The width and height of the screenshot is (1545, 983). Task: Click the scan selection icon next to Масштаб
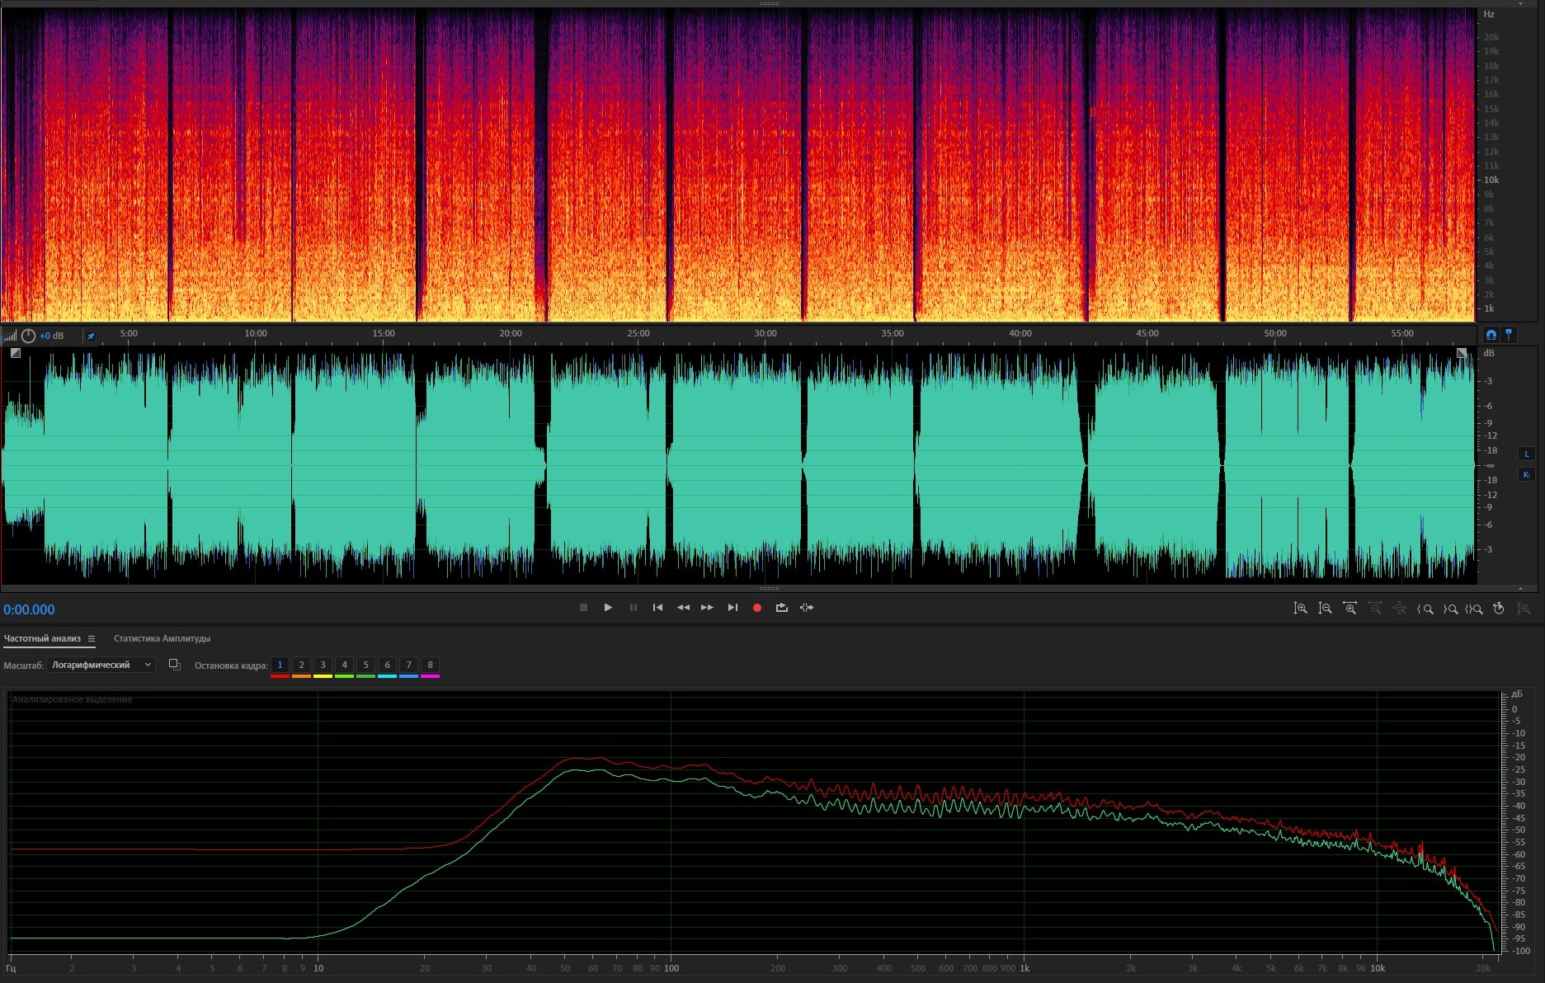pyautogui.click(x=174, y=665)
